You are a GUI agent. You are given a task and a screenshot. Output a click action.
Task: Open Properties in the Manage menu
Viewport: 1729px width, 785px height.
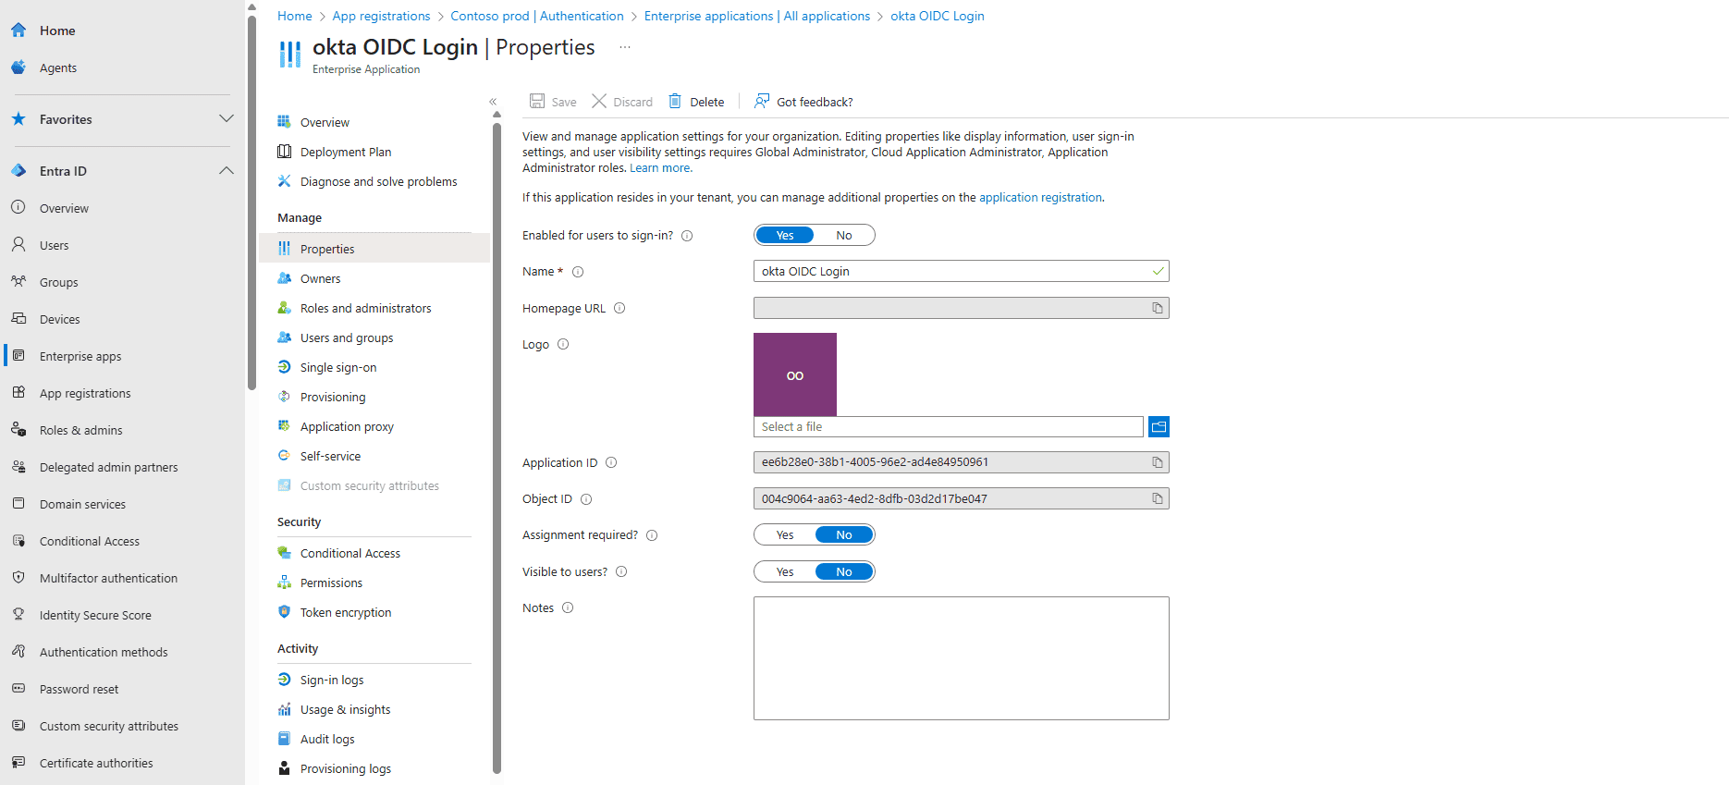tap(374, 249)
